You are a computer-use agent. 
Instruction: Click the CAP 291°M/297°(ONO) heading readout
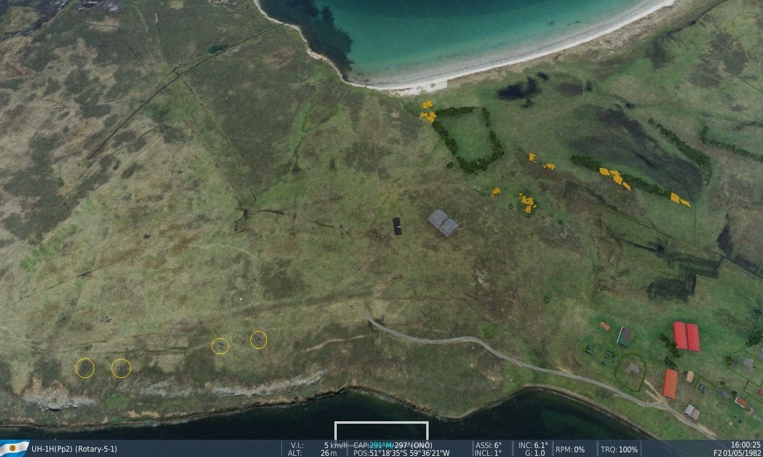393,445
